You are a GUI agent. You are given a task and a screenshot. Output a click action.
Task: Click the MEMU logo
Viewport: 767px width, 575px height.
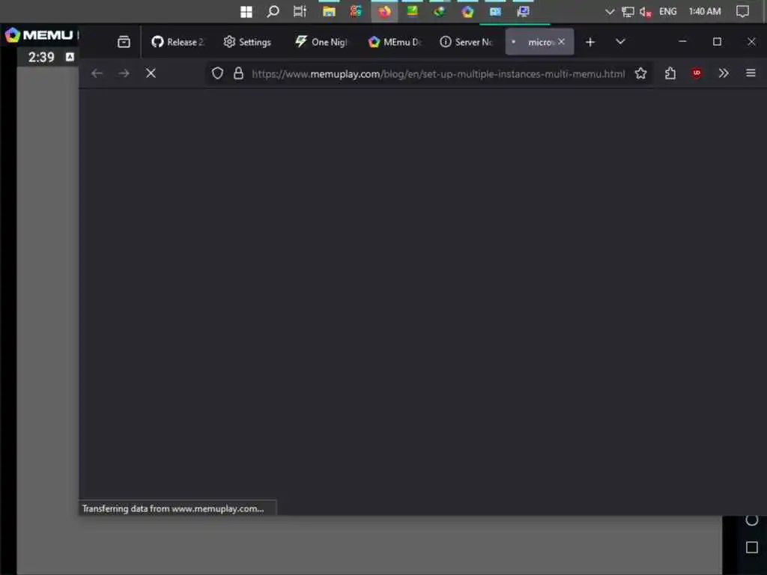pyautogui.click(x=39, y=34)
